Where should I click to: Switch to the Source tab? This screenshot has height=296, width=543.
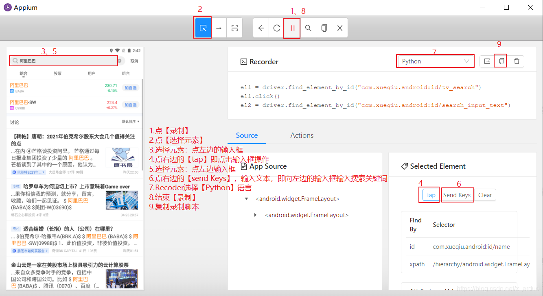click(x=247, y=135)
